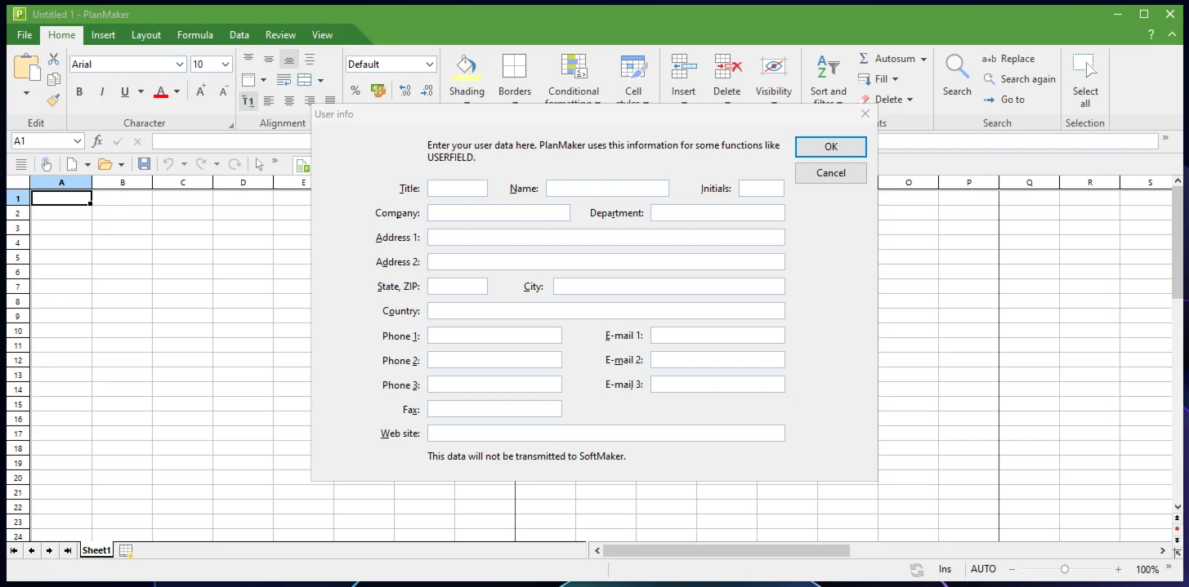This screenshot has height=587, width=1189.
Task: Open the Borders tool in ribbon
Action: tap(514, 66)
